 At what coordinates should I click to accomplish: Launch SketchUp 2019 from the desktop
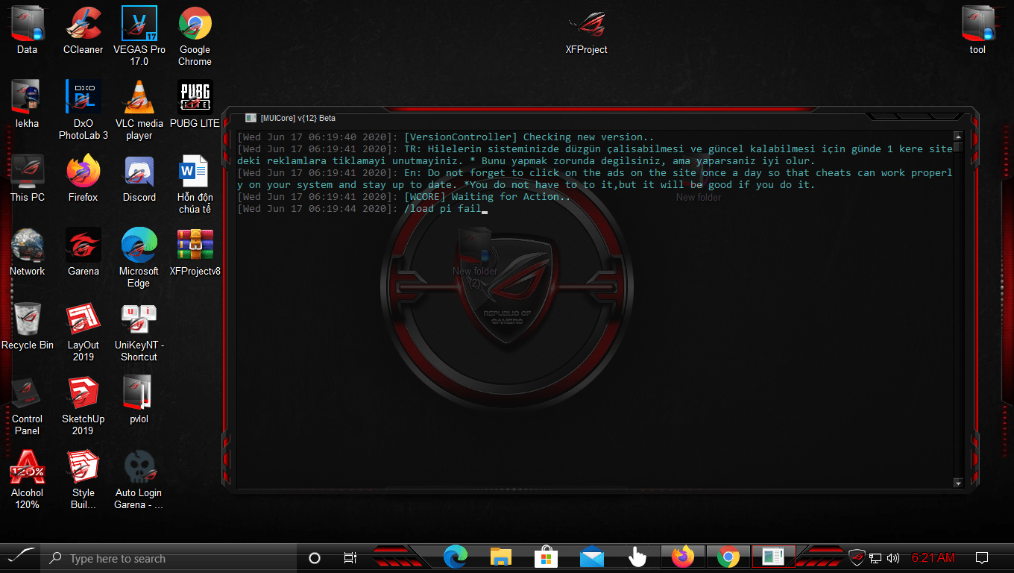coord(83,406)
